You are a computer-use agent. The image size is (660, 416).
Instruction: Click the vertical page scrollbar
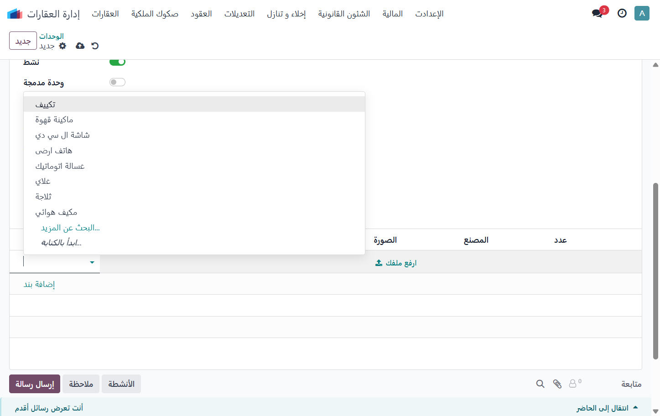pyautogui.click(x=655, y=271)
